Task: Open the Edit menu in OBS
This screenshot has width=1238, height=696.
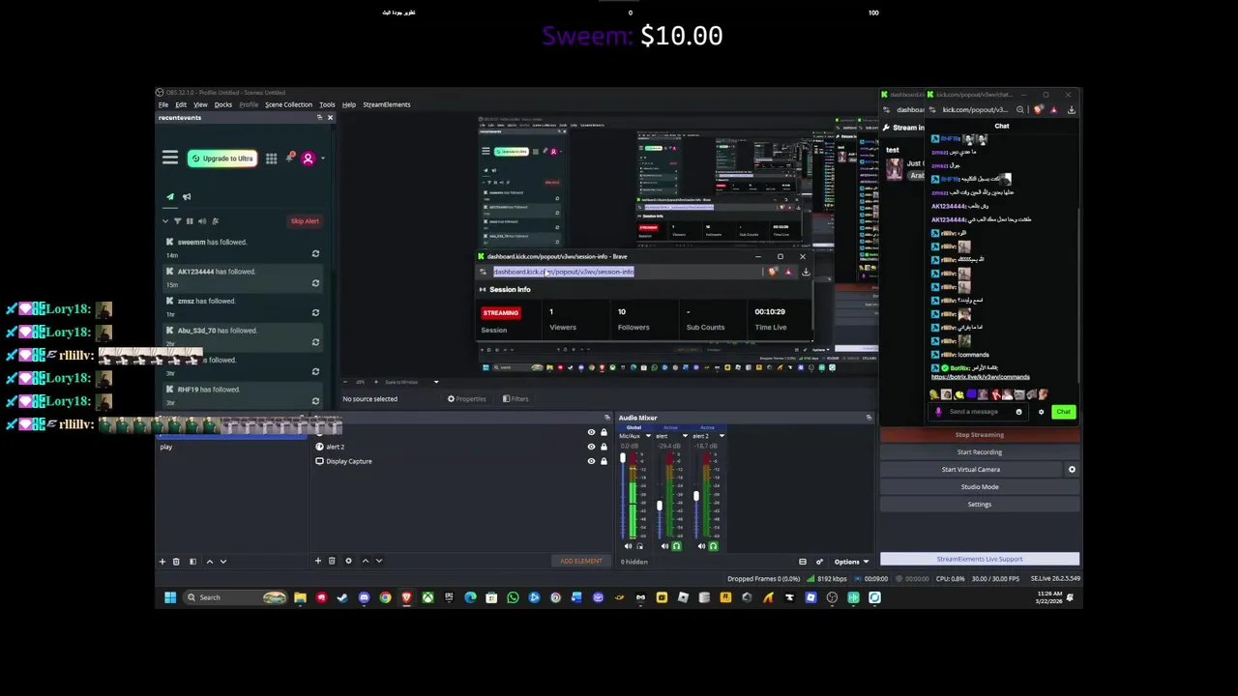Action: 181,104
